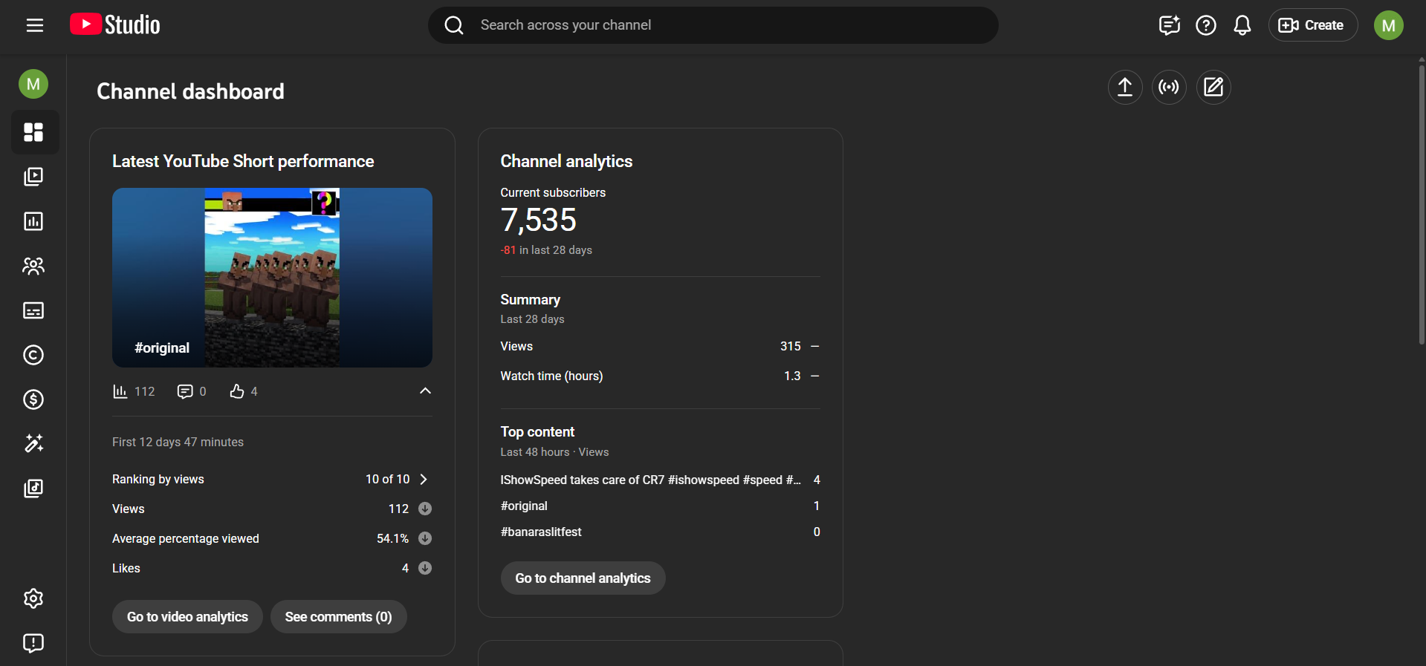Screen dimensions: 1426x666
Task: Click the search across your channel field
Action: pyautogui.click(x=713, y=25)
